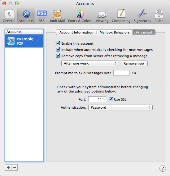170x176 pixels.
Task: Click the skip messages size KB field
Action: (x=121, y=73)
